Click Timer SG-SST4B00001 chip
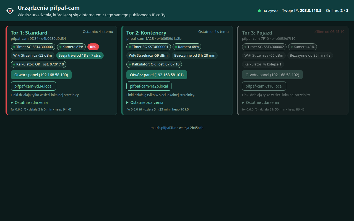354x221 pixels. [x=149, y=47]
